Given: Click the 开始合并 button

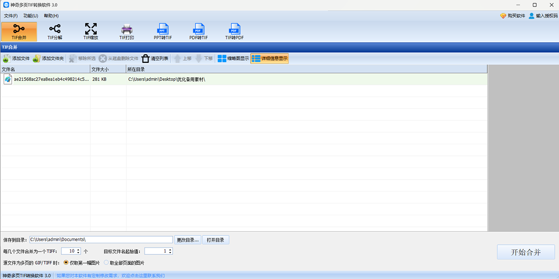Looking at the screenshot, I should pyautogui.click(x=526, y=252).
